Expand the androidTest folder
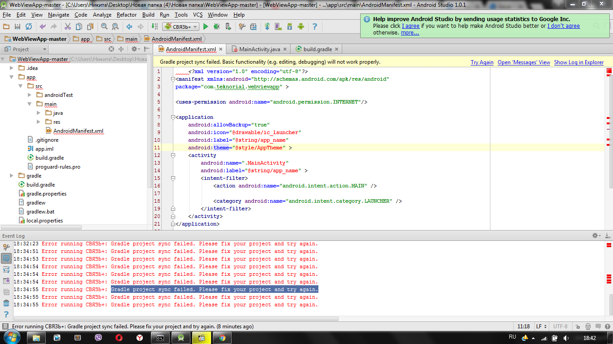The width and height of the screenshot is (613, 344). coord(30,95)
